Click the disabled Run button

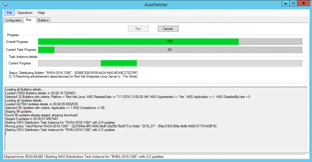coord(138,29)
